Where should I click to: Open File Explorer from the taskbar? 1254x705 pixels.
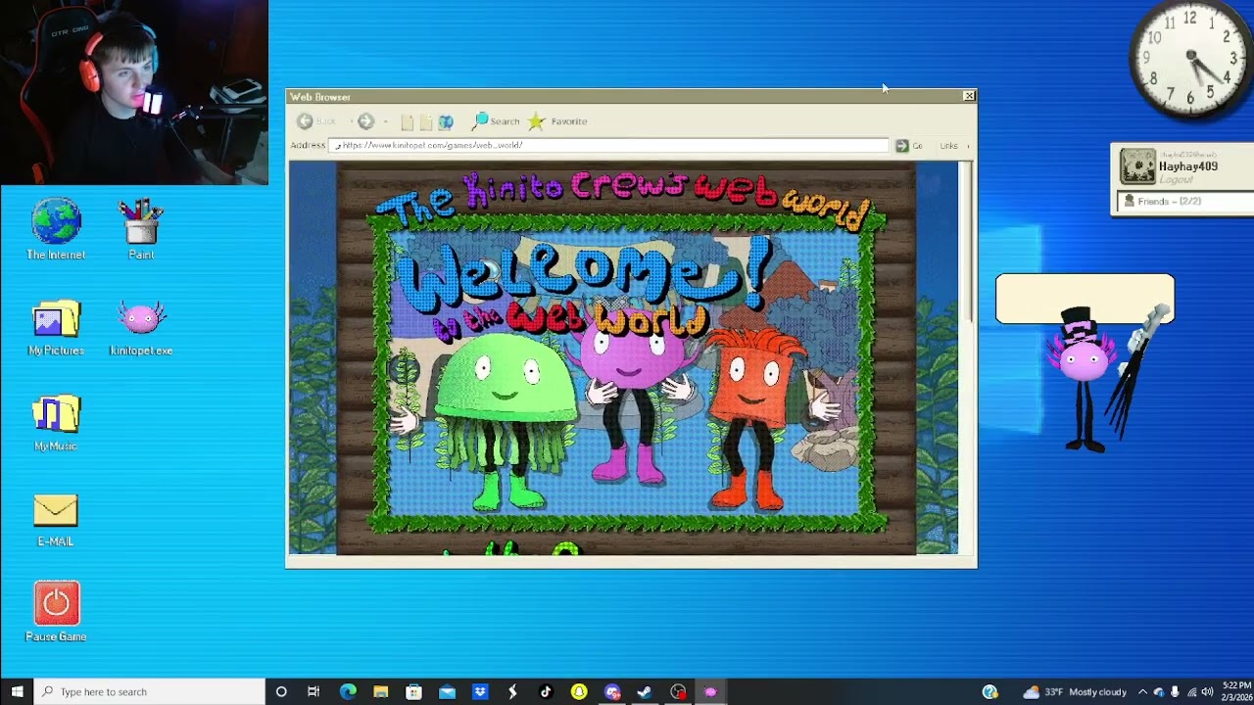[381, 692]
